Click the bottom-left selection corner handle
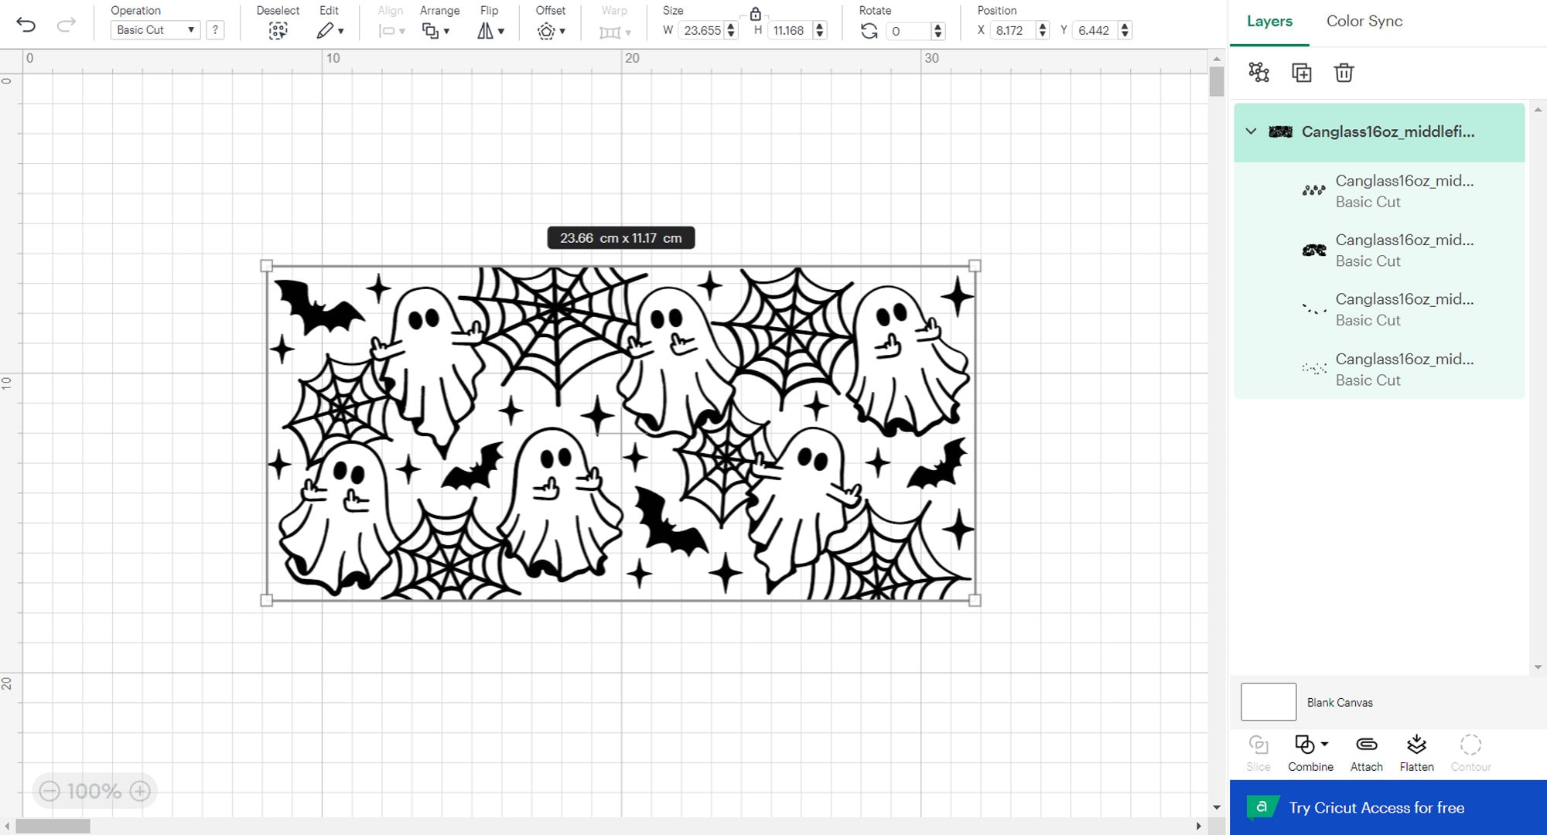This screenshot has height=835, width=1547. 267,600
